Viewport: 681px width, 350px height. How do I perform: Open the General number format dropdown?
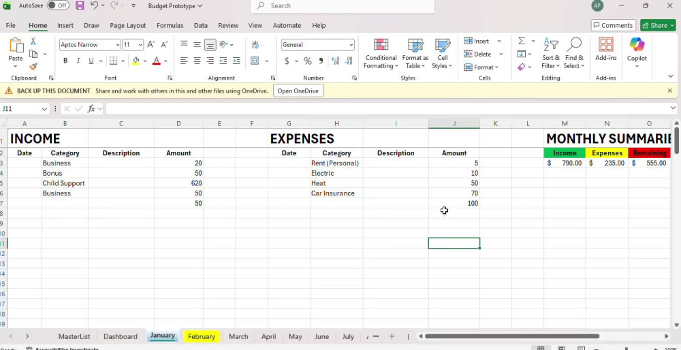point(351,45)
